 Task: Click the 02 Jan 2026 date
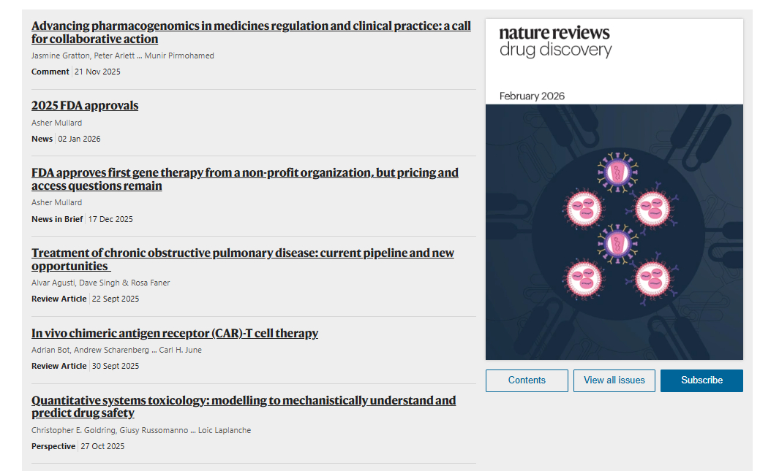pyautogui.click(x=80, y=139)
